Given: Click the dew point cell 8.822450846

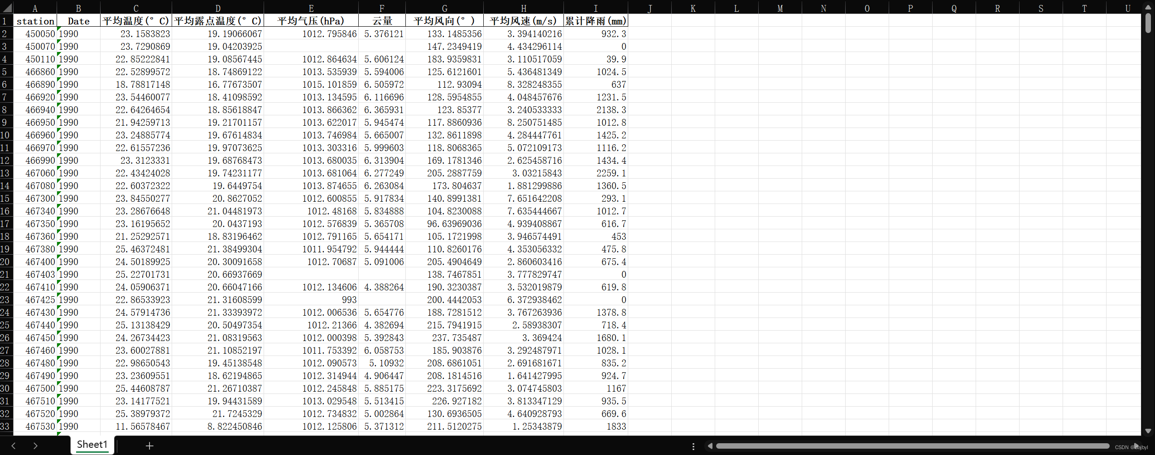Looking at the screenshot, I should pyautogui.click(x=218, y=426).
